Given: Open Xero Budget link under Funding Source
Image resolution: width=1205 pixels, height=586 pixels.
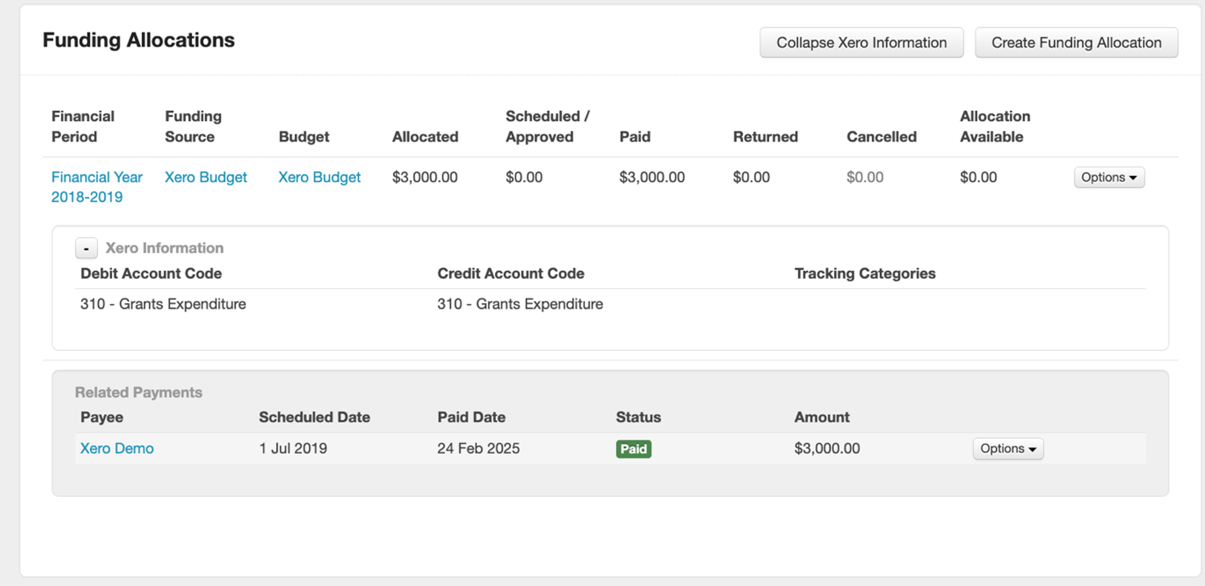Looking at the screenshot, I should [x=206, y=177].
